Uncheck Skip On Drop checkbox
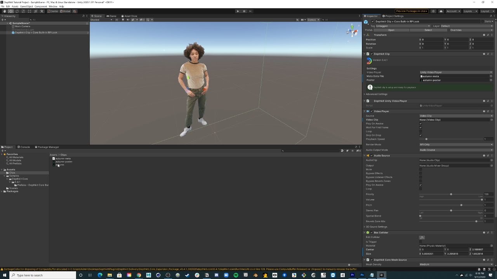This screenshot has height=279, width=497. pos(421,135)
